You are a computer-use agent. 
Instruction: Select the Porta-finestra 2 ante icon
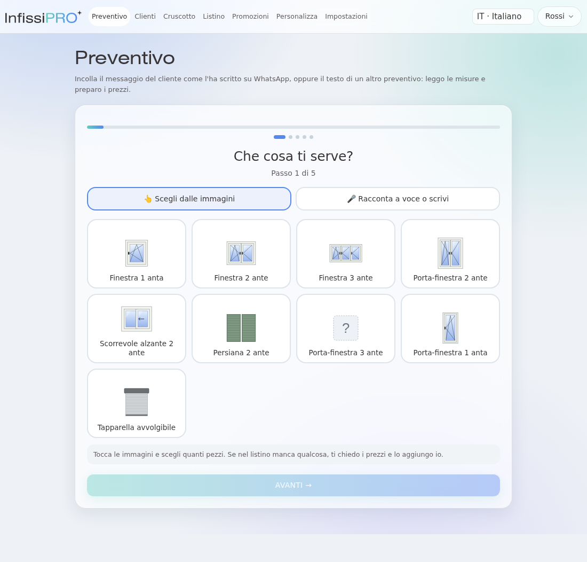point(450,253)
